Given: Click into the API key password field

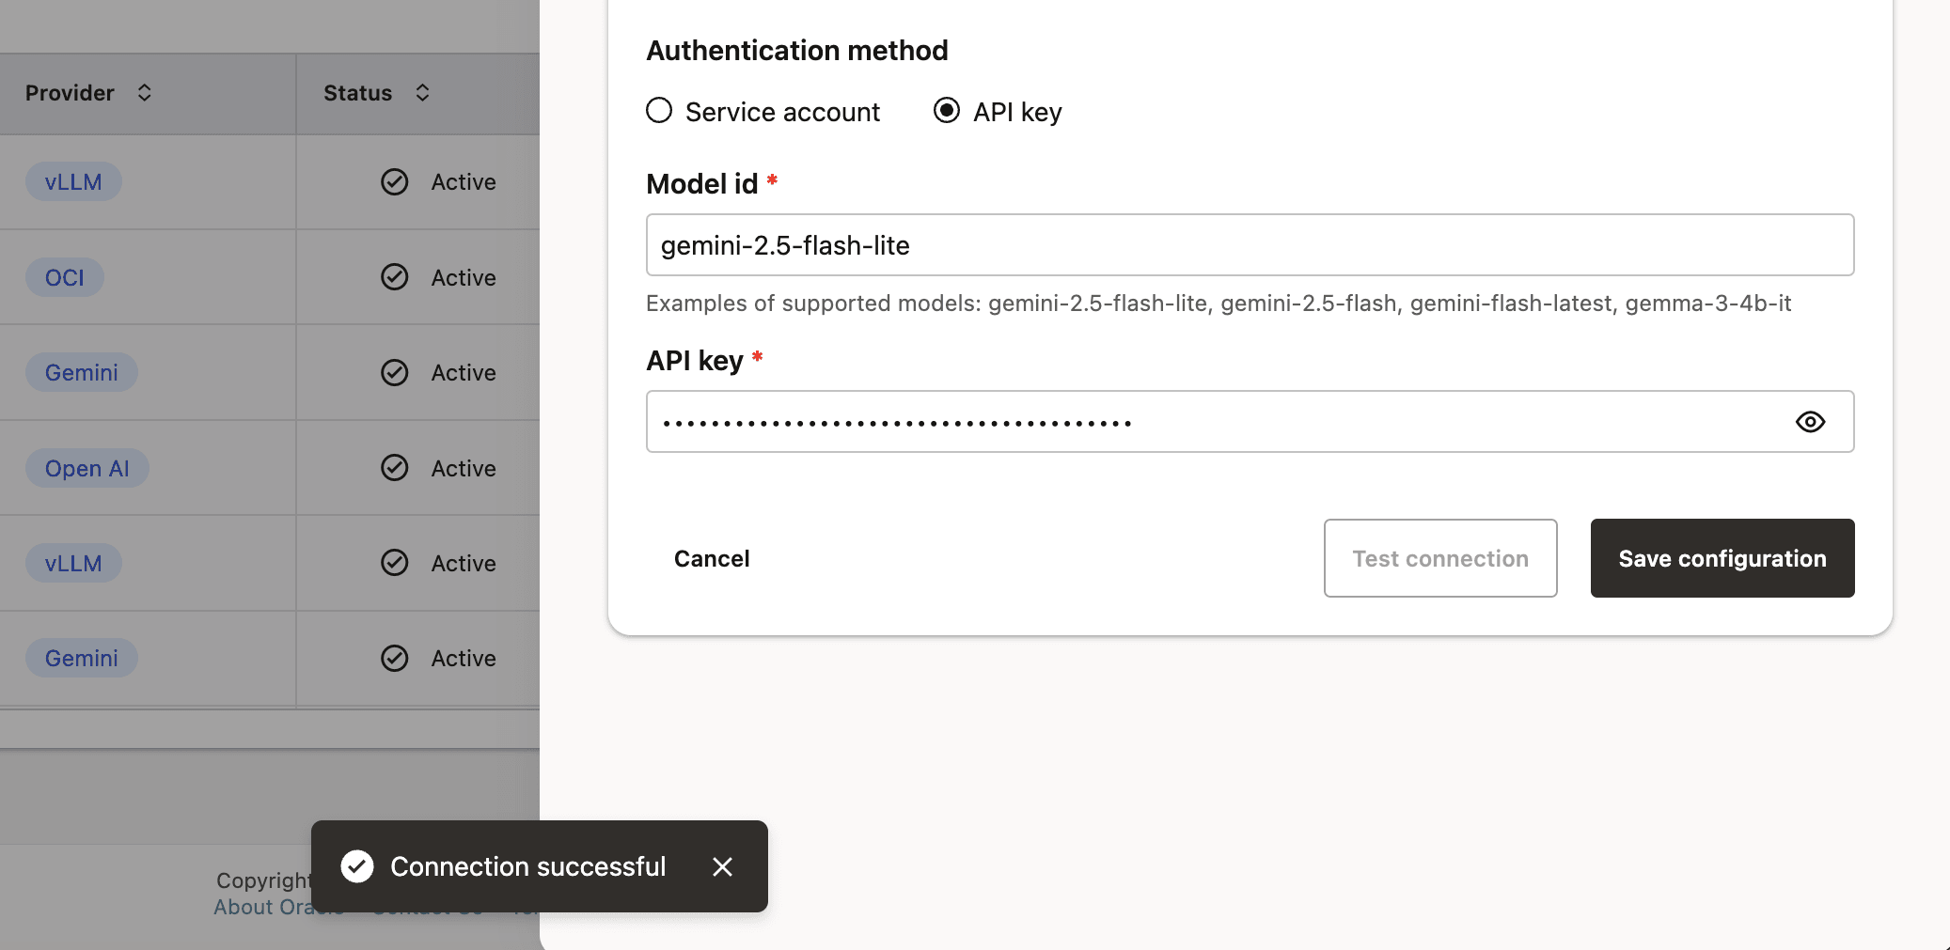Looking at the screenshot, I should [1213, 422].
